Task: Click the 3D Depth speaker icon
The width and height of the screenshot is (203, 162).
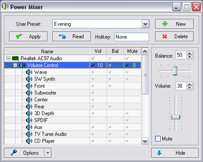Action: (29, 113)
